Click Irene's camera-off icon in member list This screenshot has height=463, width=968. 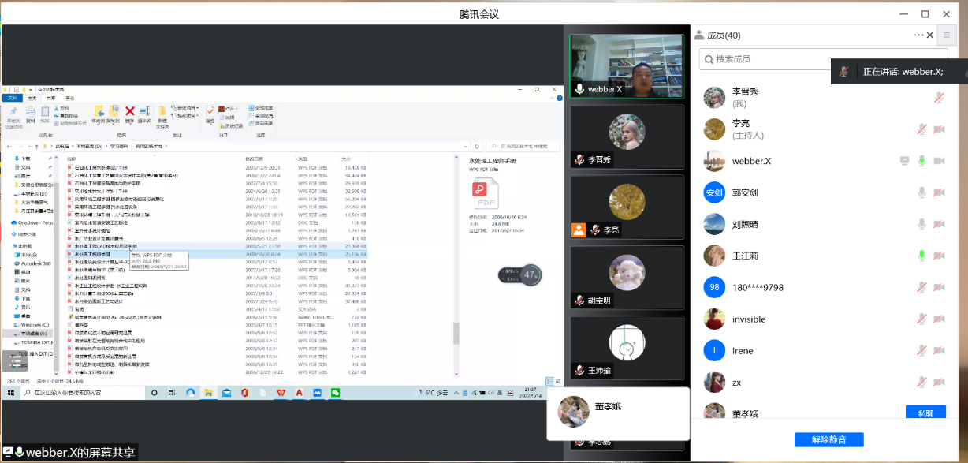point(939,351)
